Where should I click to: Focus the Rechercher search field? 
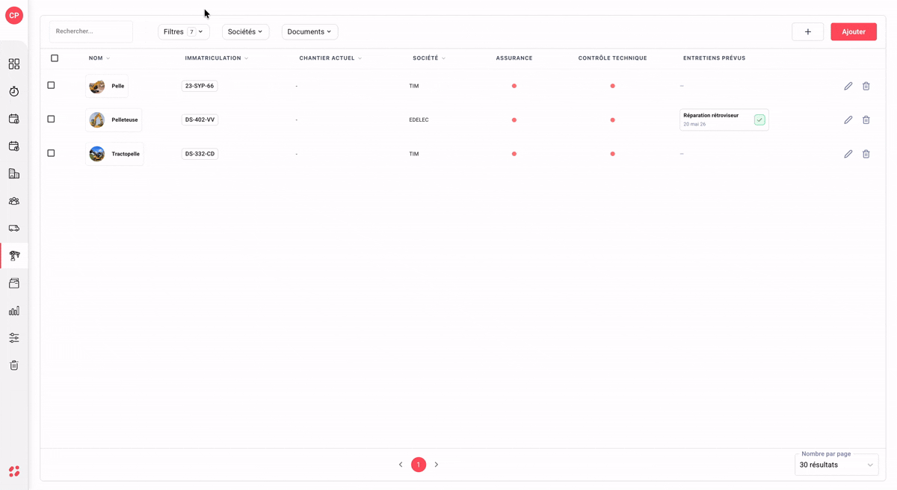click(x=91, y=31)
